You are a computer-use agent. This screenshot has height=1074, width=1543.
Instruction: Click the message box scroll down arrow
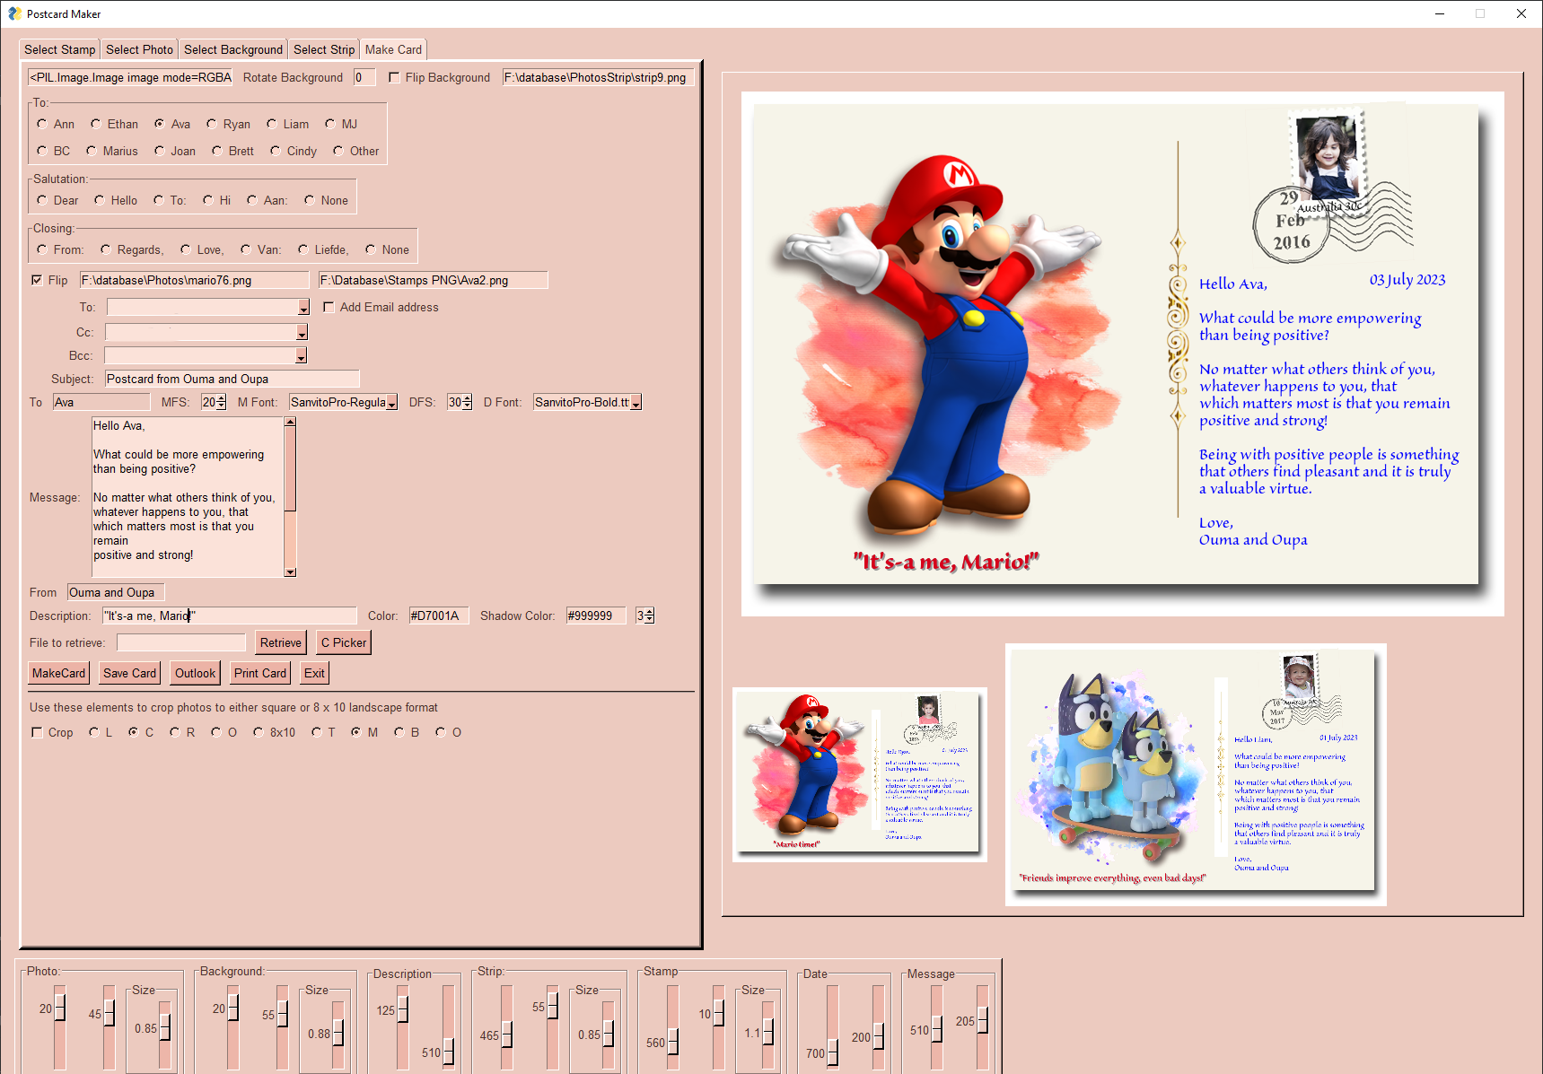(x=290, y=572)
